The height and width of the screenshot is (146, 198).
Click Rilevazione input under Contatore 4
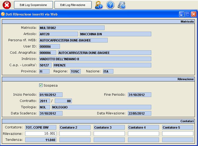click(144, 134)
